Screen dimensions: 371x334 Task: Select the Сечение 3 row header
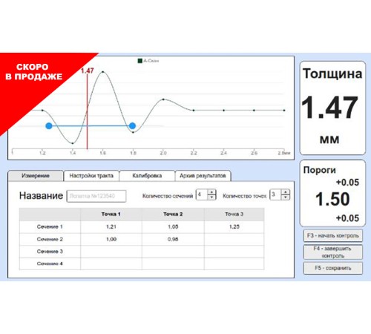pyautogui.click(x=50, y=252)
